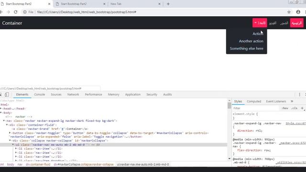Screen dimensions: 306x172
Task: Collapse the div navbarCollapse node
Action: (10, 140)
